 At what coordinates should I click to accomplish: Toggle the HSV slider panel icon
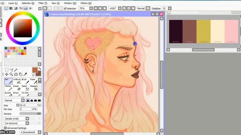[16, 8]
